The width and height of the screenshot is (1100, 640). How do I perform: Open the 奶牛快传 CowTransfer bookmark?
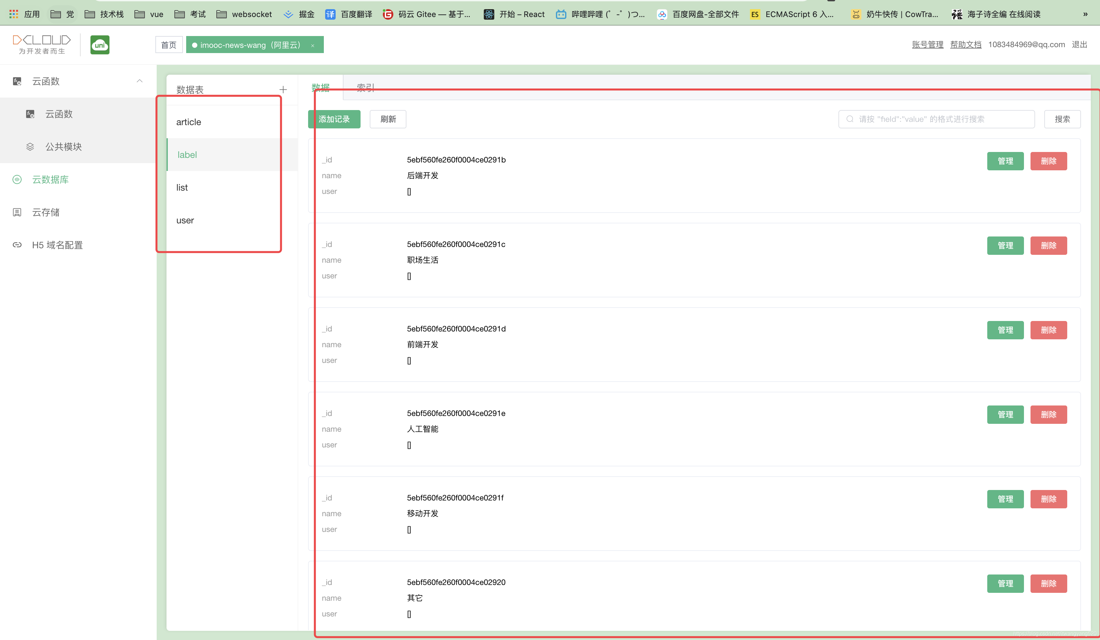[x=894, y=14]
